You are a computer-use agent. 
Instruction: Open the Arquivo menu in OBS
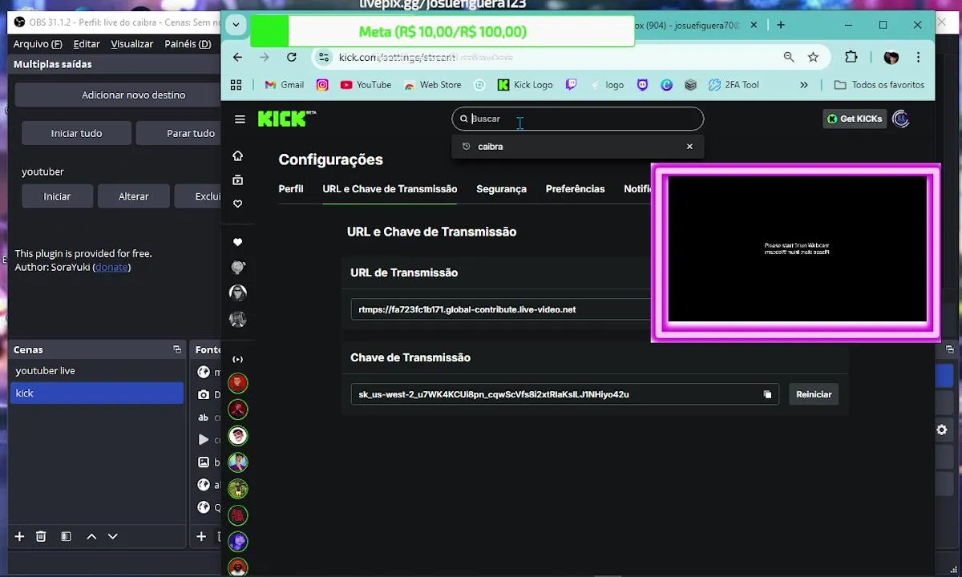tap(38, 44)
